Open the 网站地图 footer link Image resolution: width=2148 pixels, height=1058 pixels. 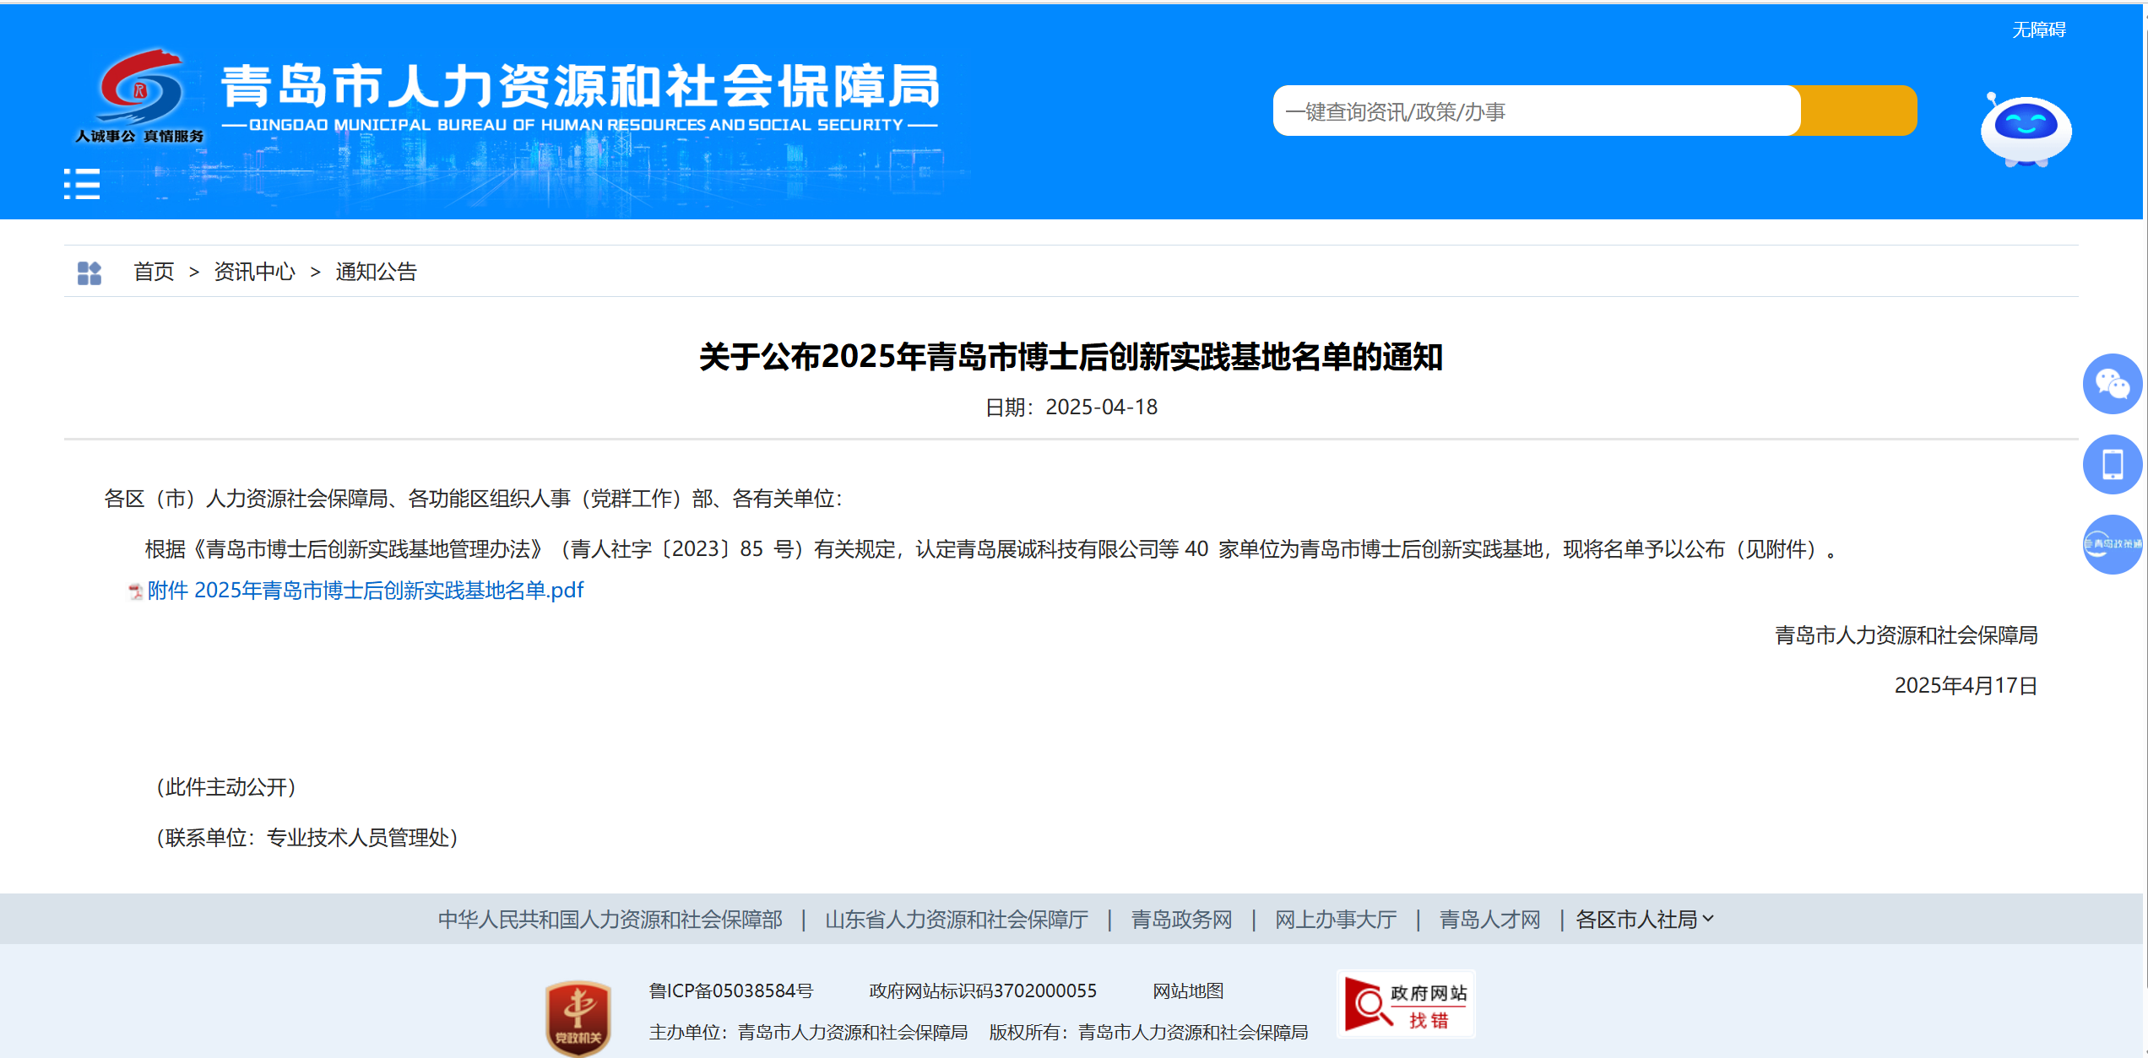click(1188, 991)
